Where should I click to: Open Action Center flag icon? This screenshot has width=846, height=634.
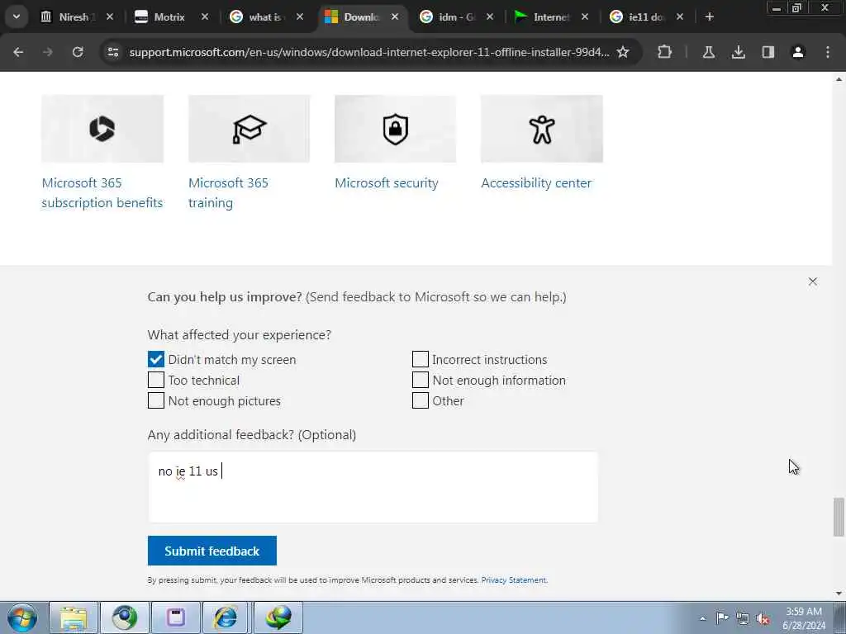pyautogui.click(x=722, y=618)
